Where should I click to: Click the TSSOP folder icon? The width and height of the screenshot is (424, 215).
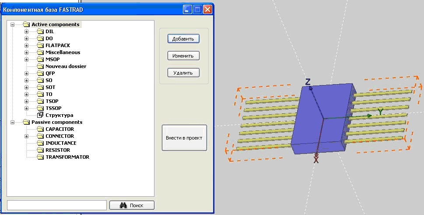click(40, 108)
